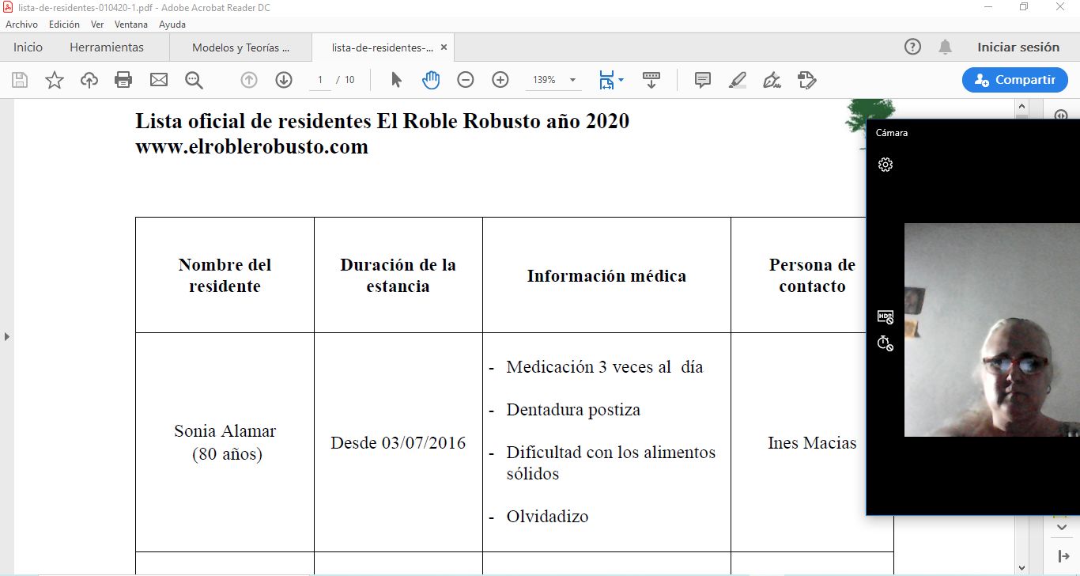Click the Compartir button

1015,80
